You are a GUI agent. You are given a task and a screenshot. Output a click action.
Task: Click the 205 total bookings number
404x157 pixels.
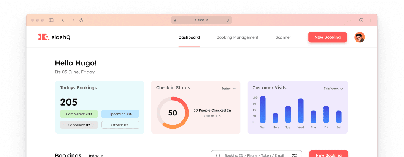tap(69, 102)
